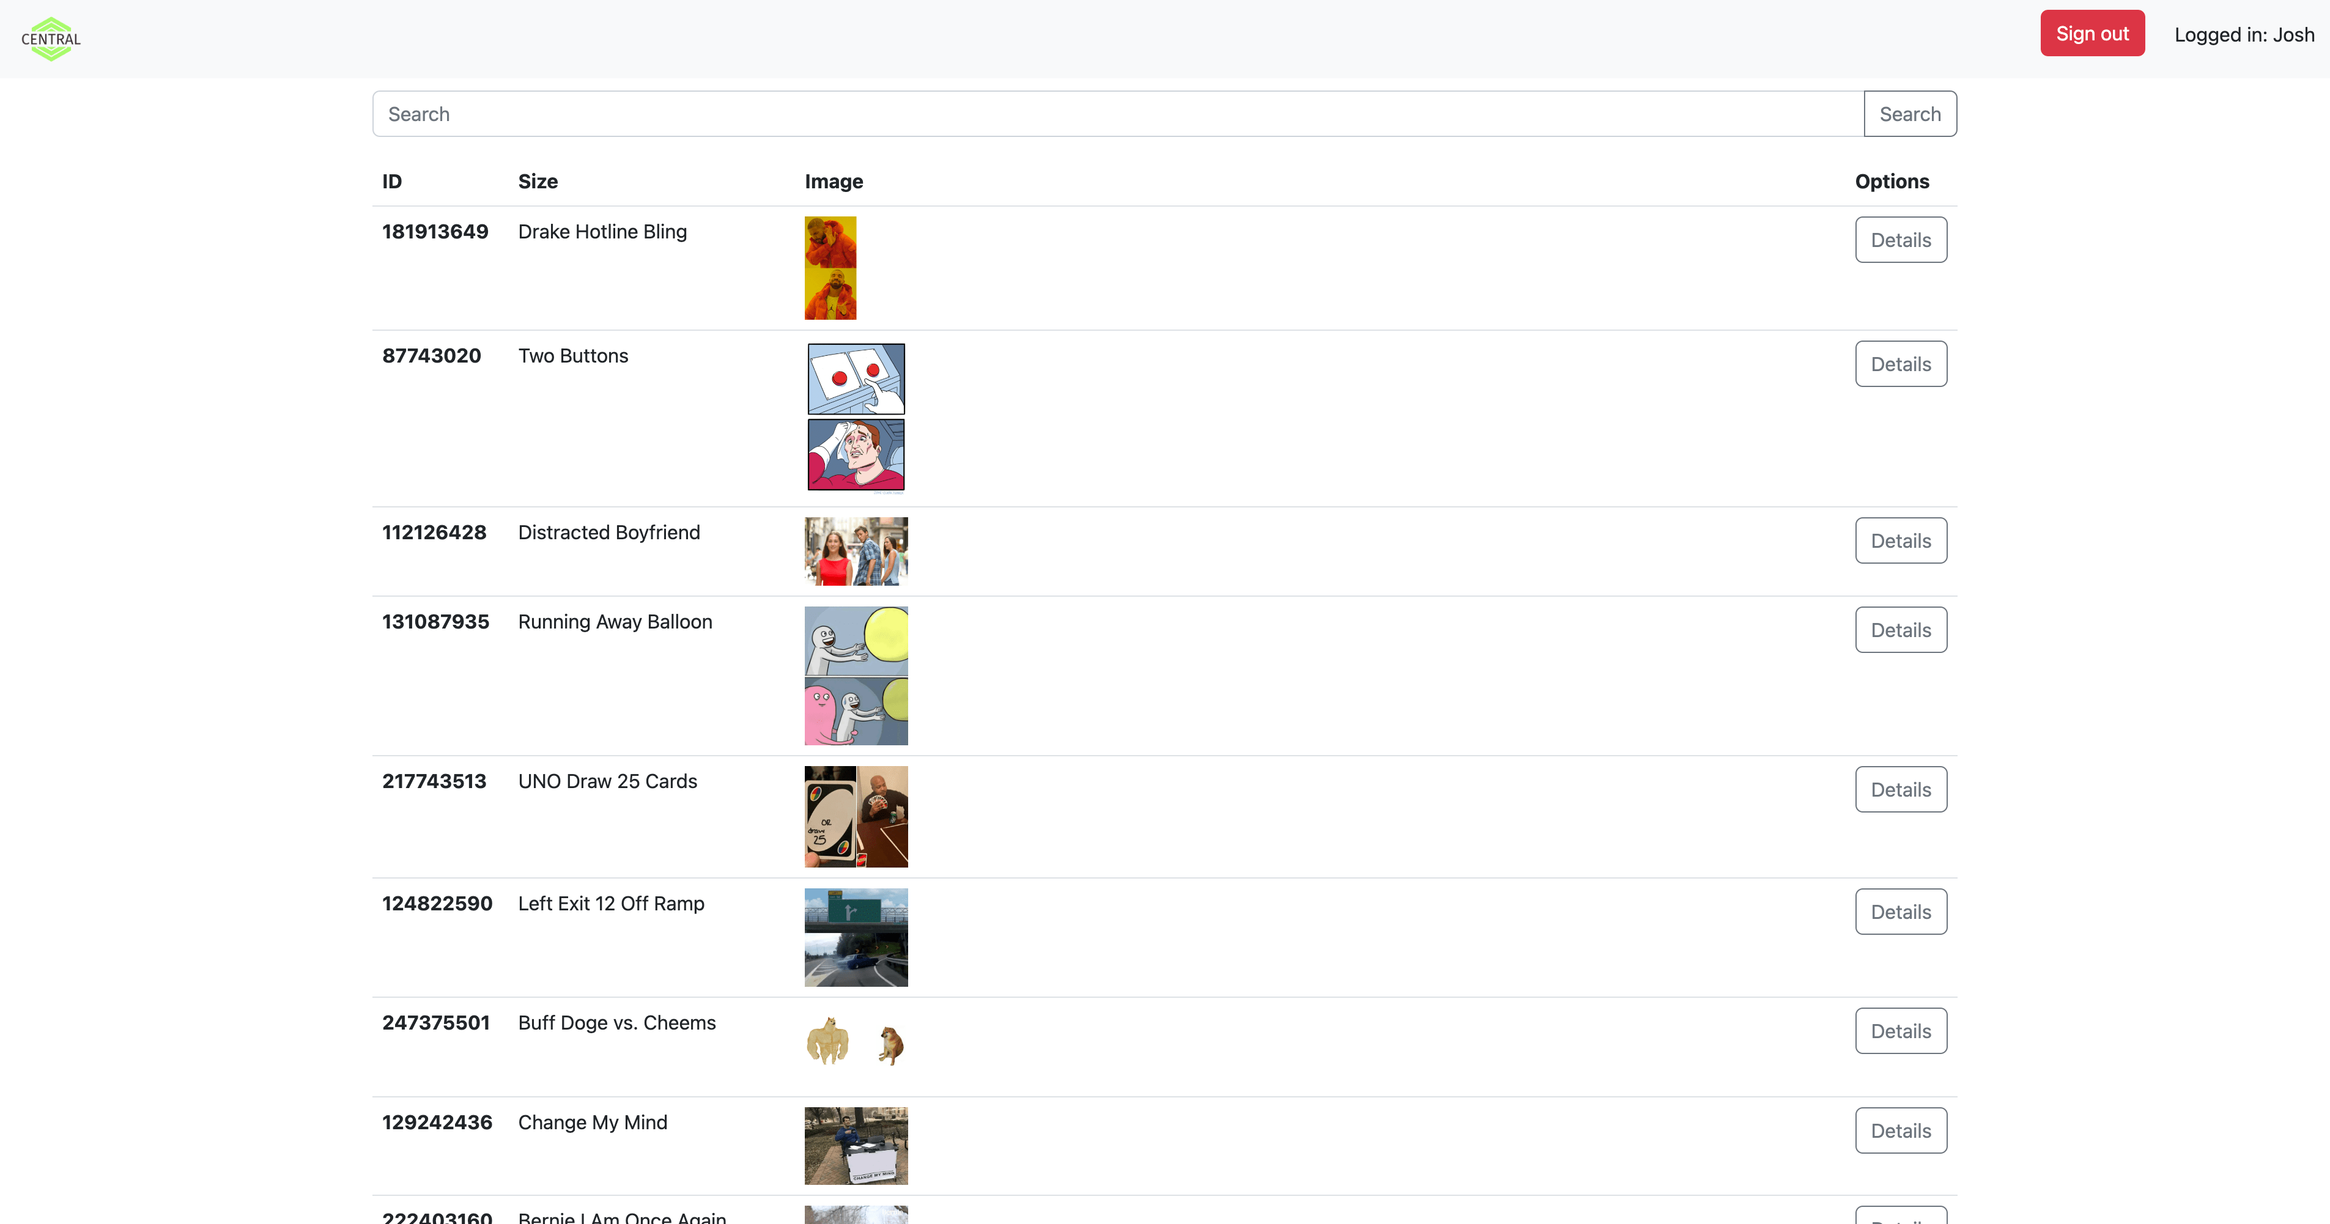Viewport: 2330px width, 1224px height.
Task: Open Details for Drake Hotline Bling
Action: click(1900, 240)
